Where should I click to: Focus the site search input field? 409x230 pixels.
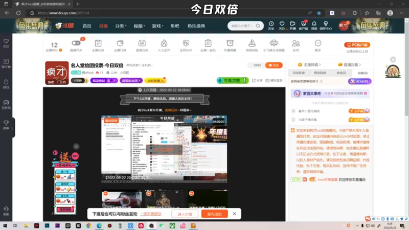242,26
